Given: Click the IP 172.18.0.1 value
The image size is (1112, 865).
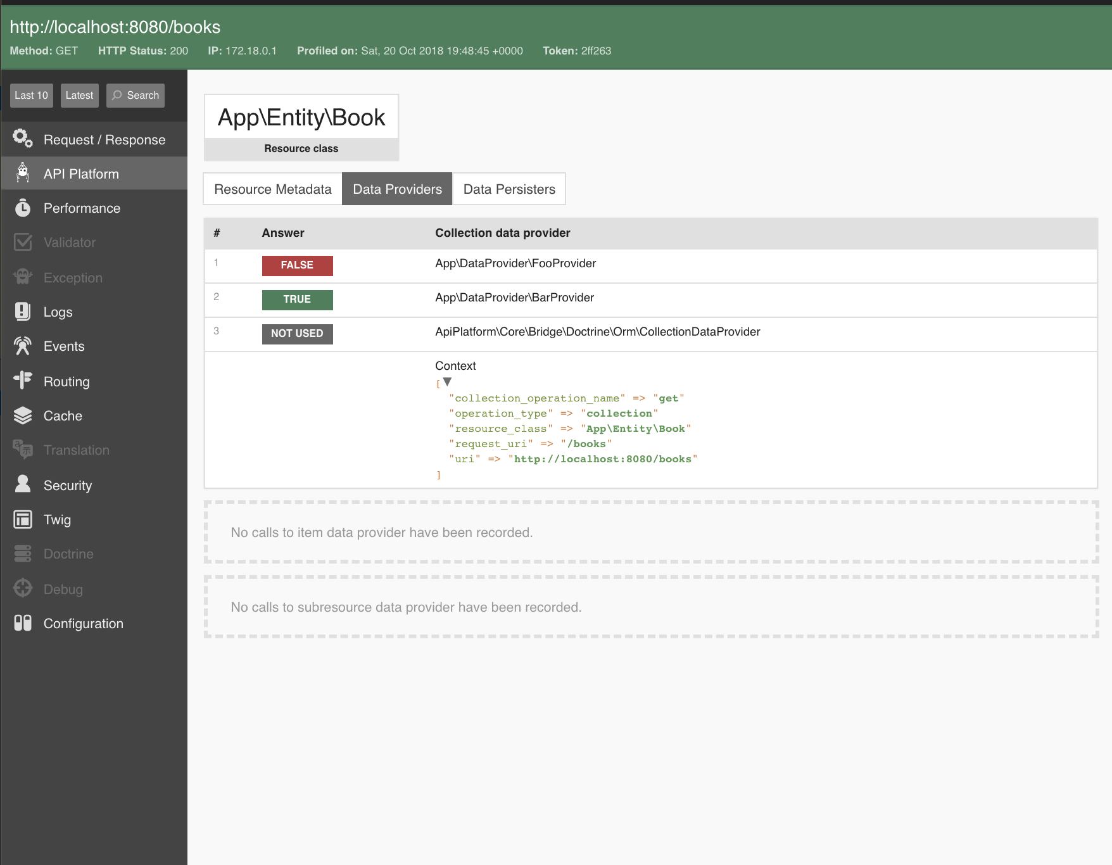Looking at the screenshot, I should (x=251, y=51).
